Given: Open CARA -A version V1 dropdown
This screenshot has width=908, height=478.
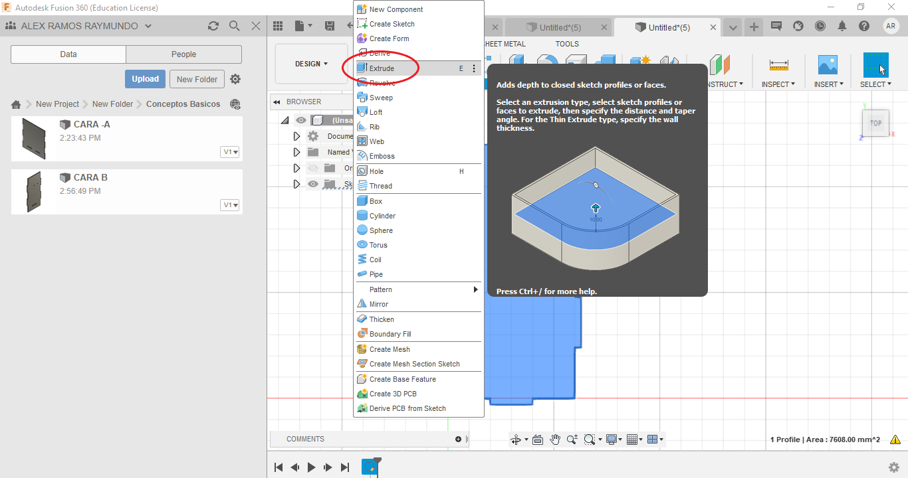Looking at the screenshot, I should tap(230, 152).
